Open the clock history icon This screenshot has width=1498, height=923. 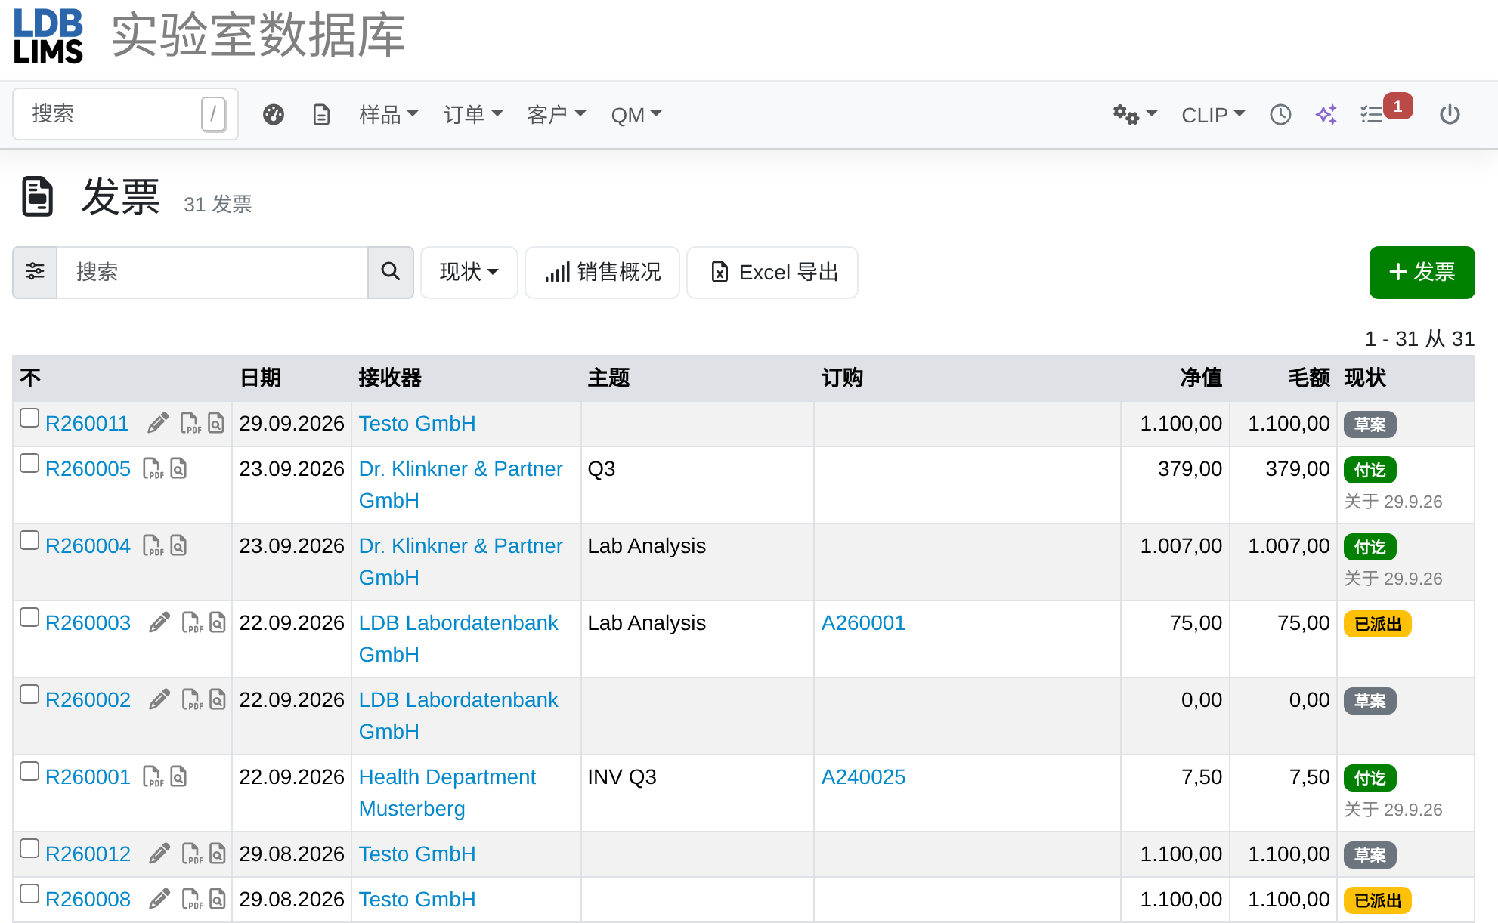pos(1280,115)
